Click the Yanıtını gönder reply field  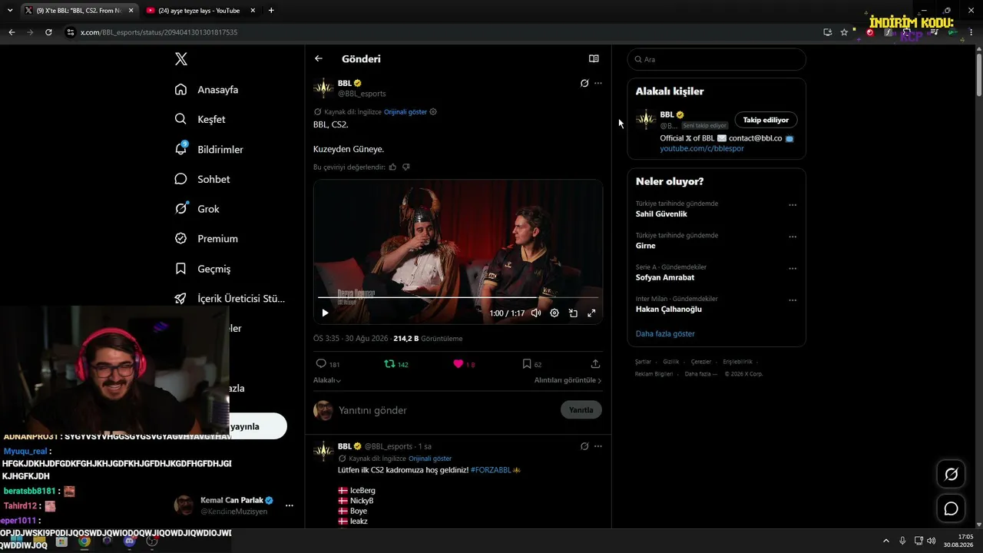445,410
